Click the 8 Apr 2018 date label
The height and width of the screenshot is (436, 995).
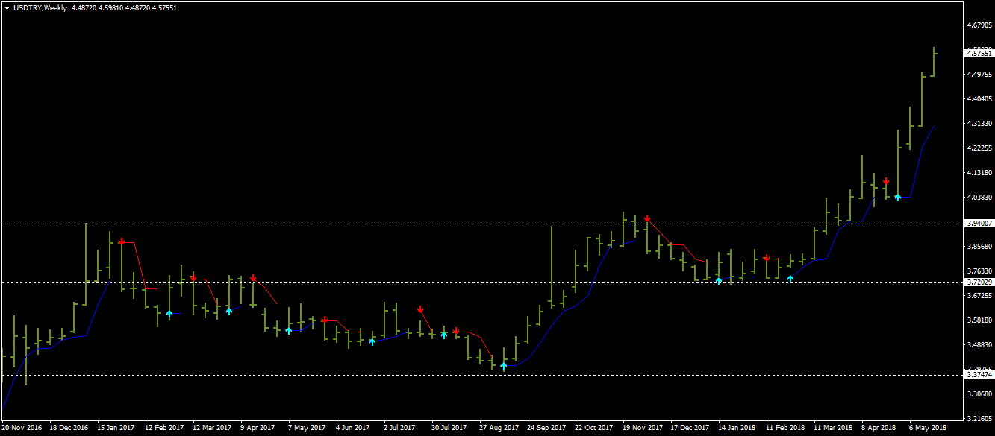879,429
